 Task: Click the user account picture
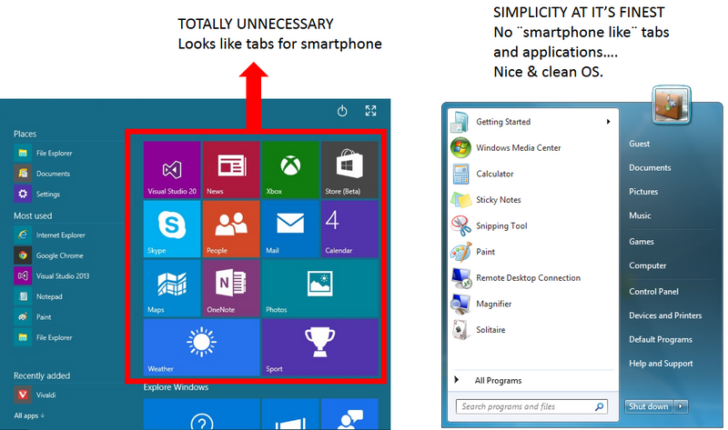(x=672, y=105)
